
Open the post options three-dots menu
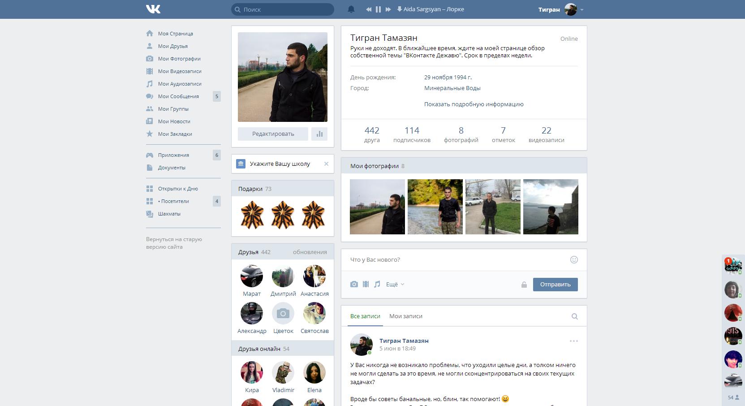pyautogui.click(x=574, y=341)
